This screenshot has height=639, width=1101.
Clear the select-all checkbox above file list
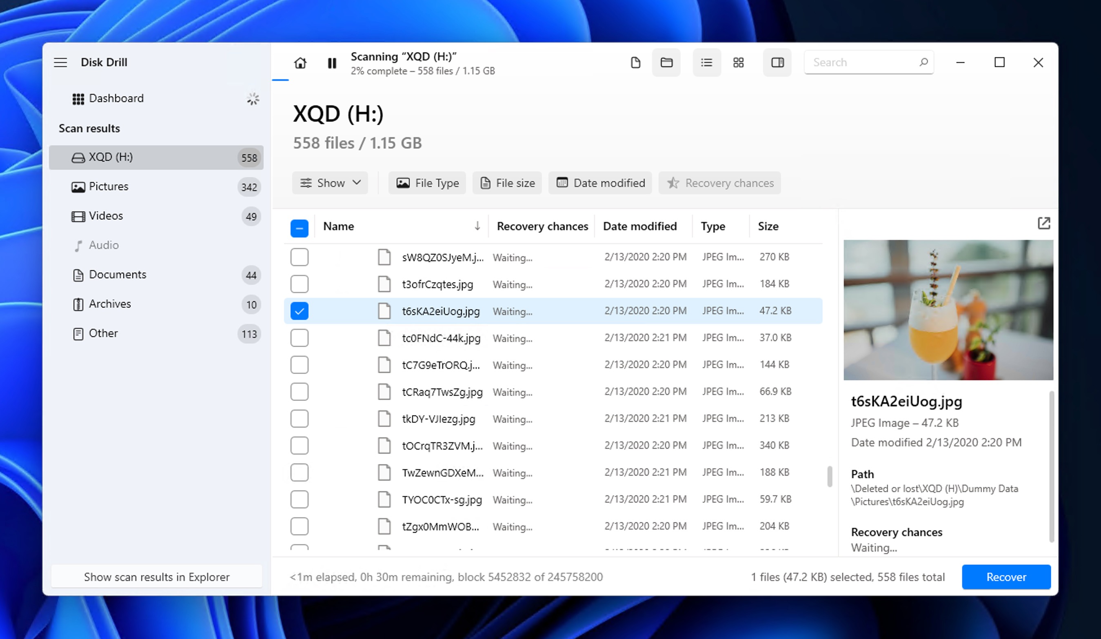click(x=299, y=228)
